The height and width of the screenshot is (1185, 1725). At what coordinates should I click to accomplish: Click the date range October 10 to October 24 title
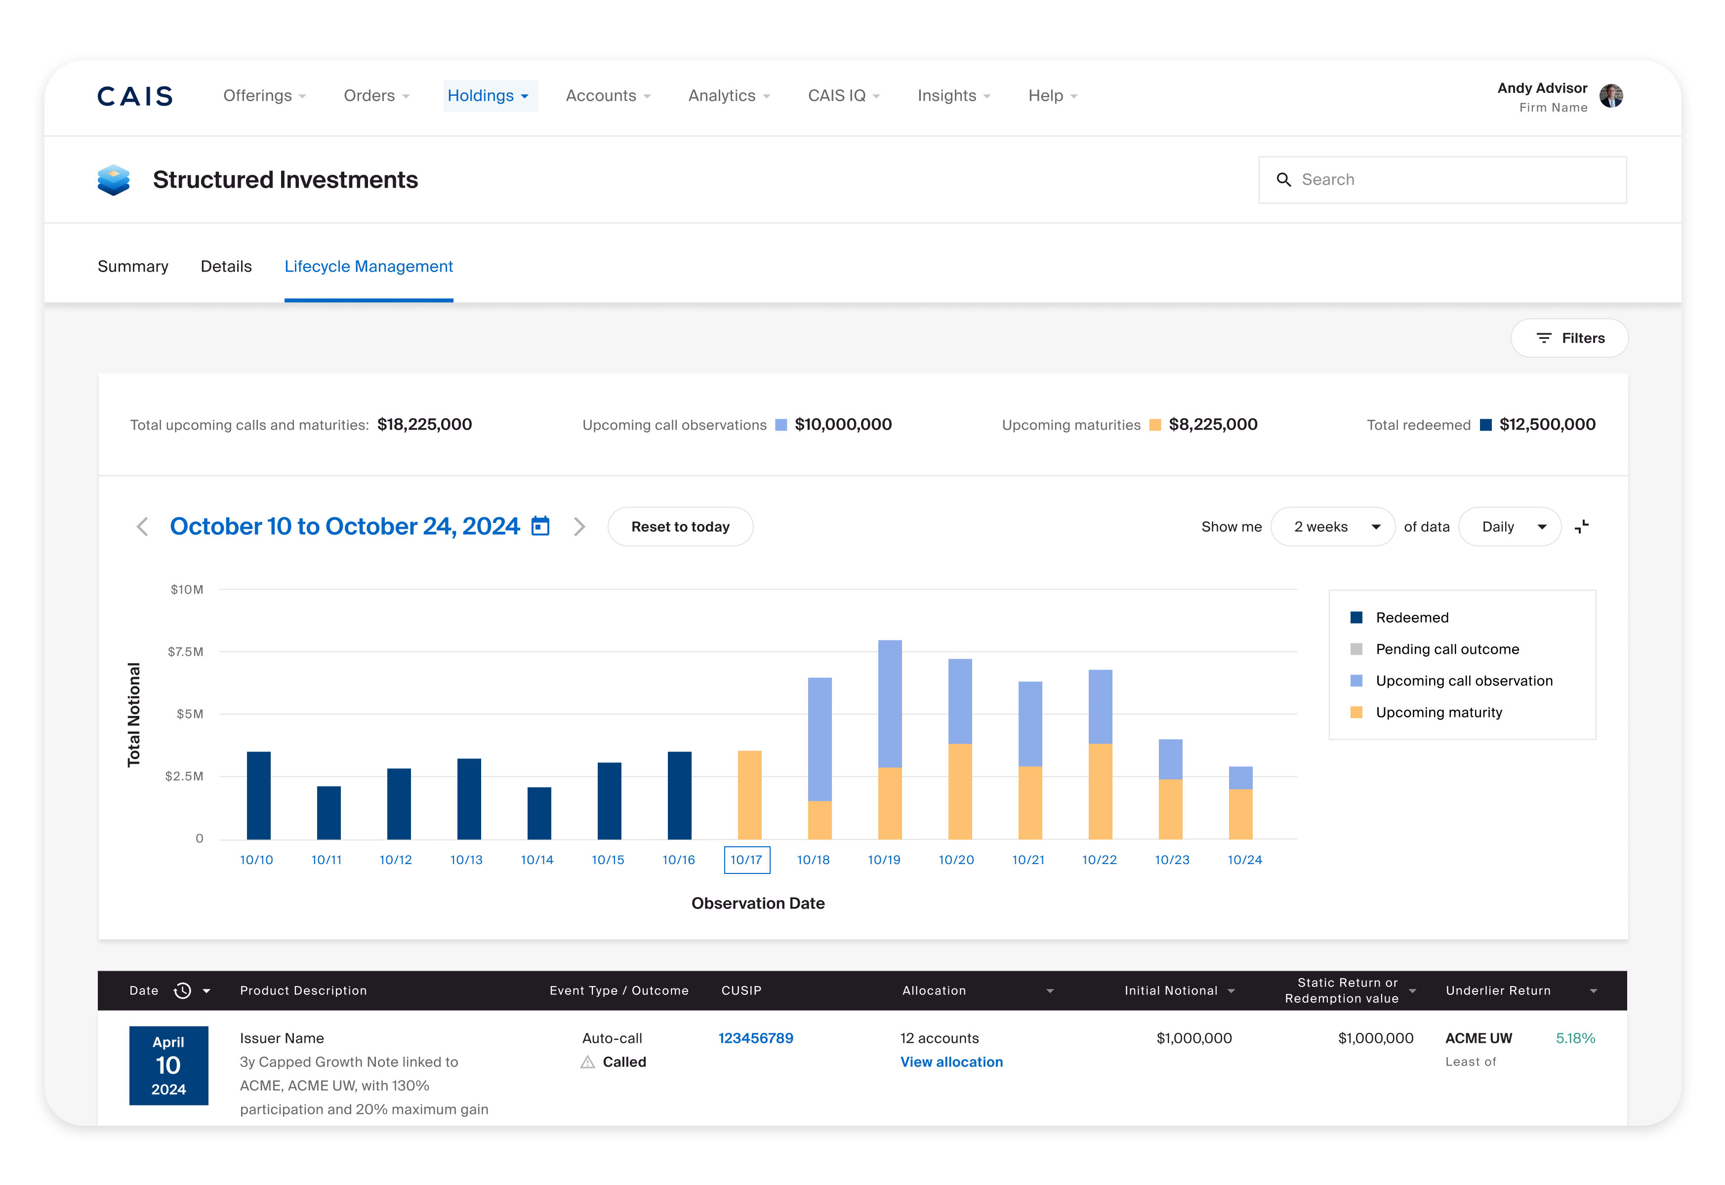pos(345,526)
